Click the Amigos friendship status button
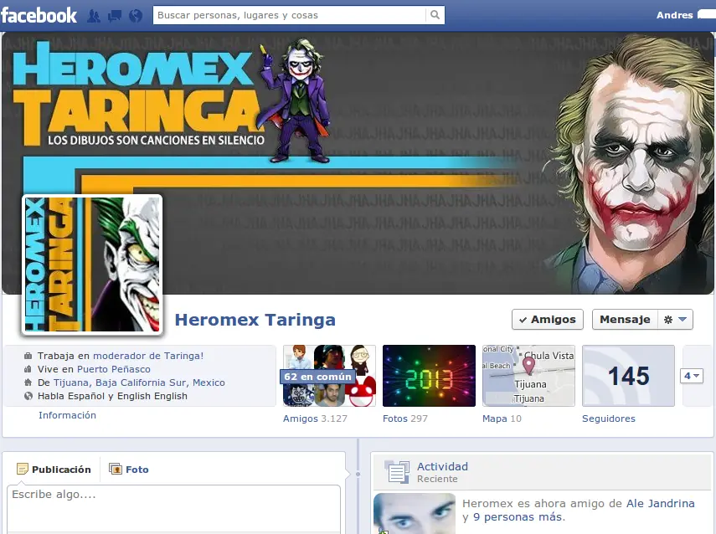The height and width of the screenshot is (534, 716). [x=548, y=320]
